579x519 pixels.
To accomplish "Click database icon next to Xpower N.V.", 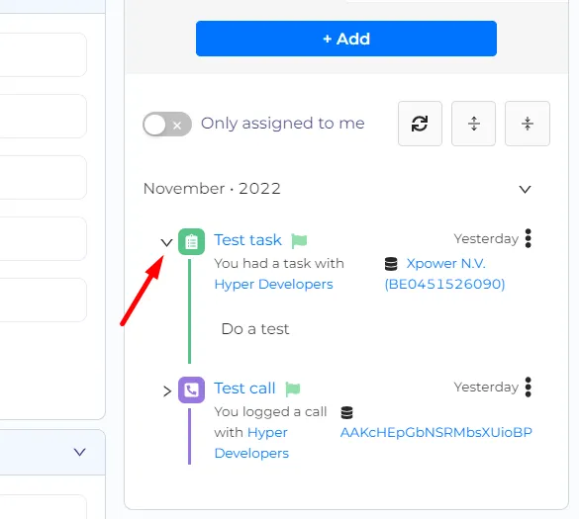I will click(x=391, y=264).
